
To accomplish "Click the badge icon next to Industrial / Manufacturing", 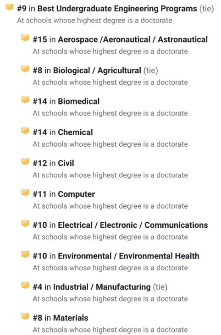I will 25,286.
